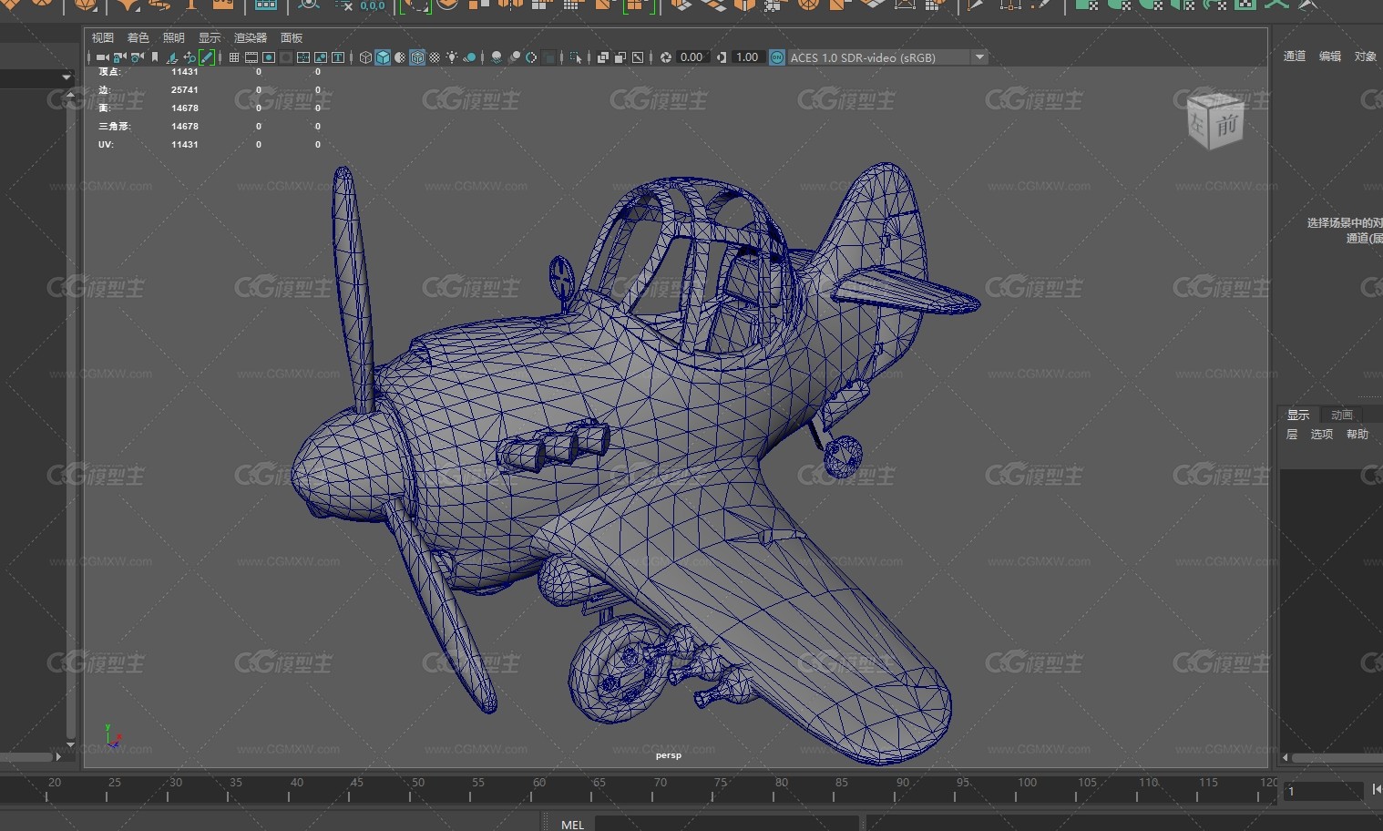Image resolution: width=1383 pixels, height=831 pixels.
Task: Click the 2D Pan/Zoom icon
Action: [190, 57]
